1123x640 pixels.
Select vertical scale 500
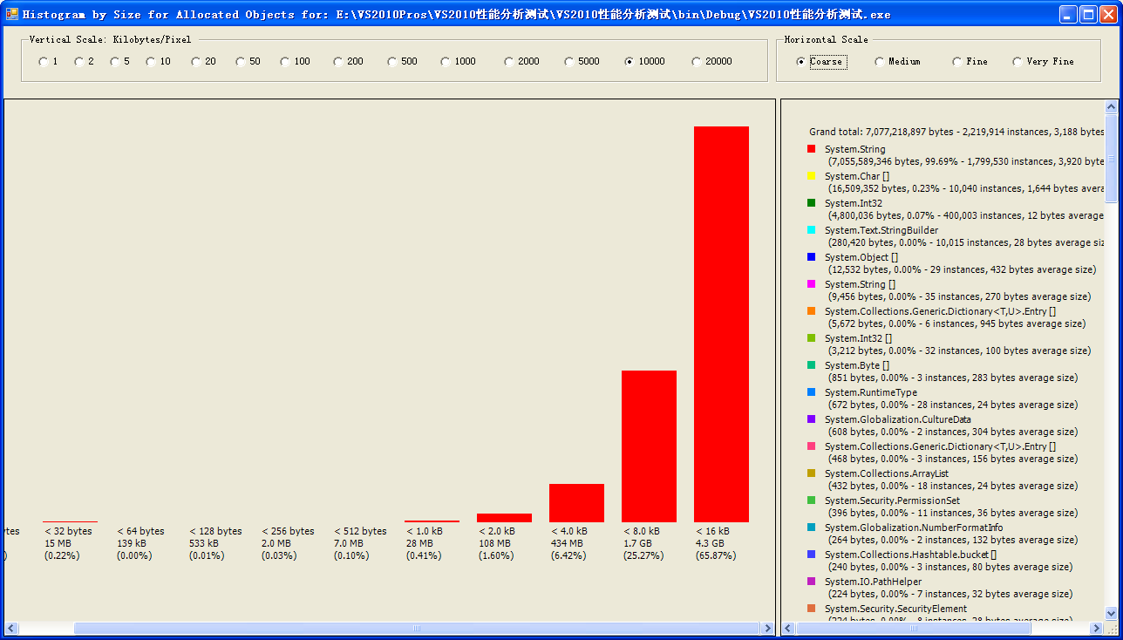pyautogui.click(x=403, y=62)
